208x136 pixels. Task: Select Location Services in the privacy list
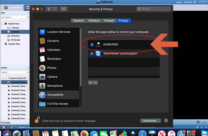(58, 32)
